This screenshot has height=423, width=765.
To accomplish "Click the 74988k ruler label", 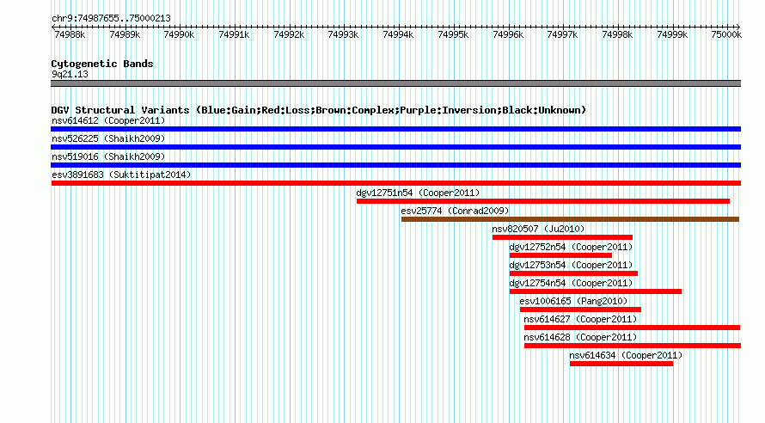I will (70, 34).
